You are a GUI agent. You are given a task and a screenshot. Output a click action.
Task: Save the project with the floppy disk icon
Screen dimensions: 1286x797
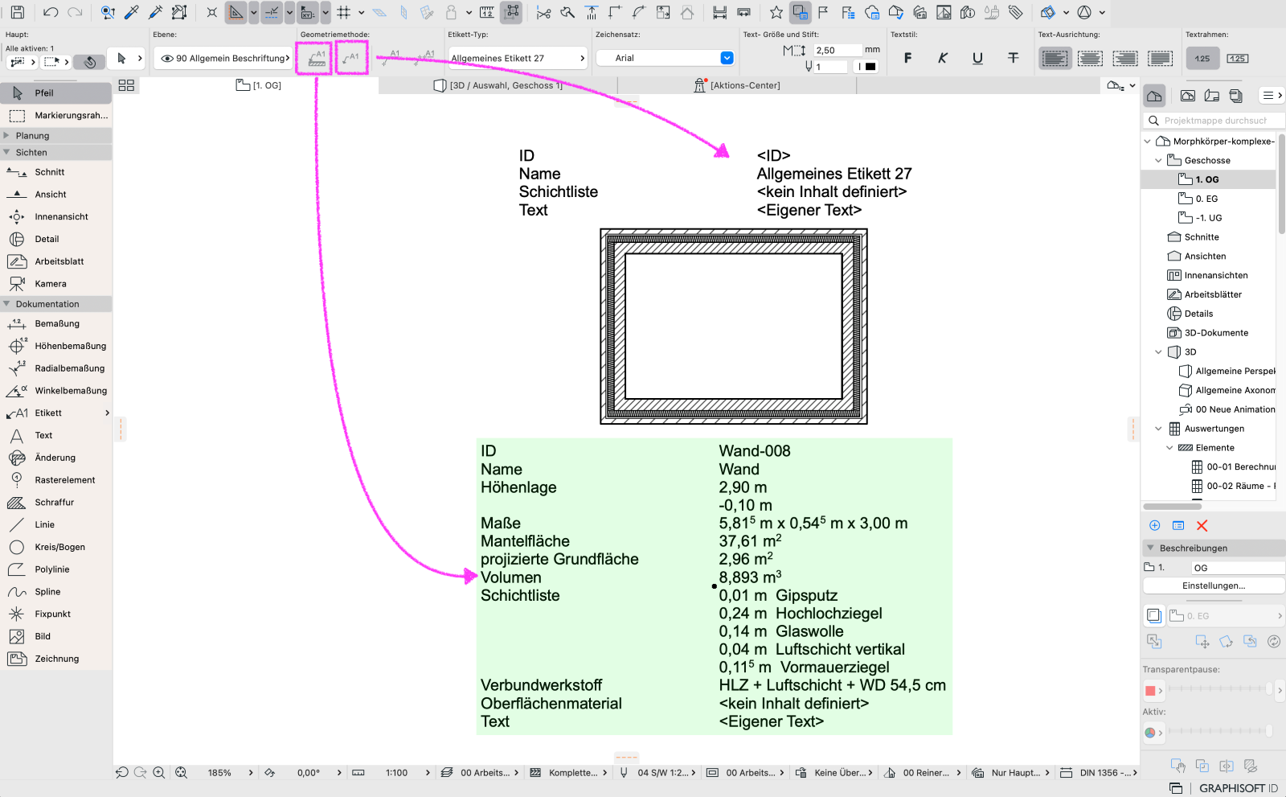pyautogui.click(x=17, y=12)
